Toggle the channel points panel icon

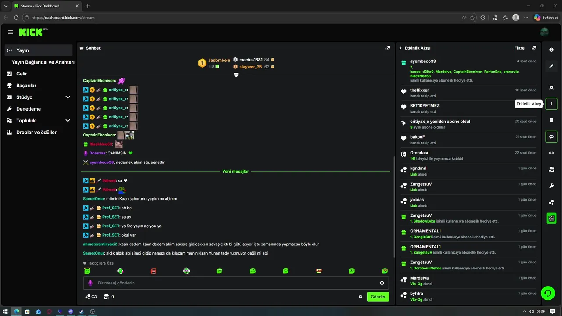pyautogui.click(x=551, y=202)
